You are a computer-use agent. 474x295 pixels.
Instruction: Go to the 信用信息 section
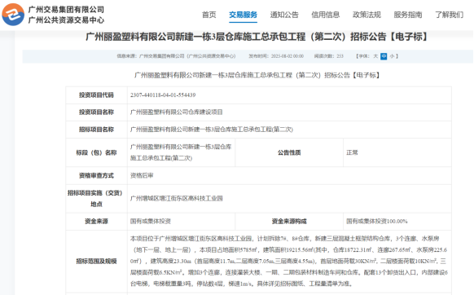pyautogui.click(x=325, y=15)
